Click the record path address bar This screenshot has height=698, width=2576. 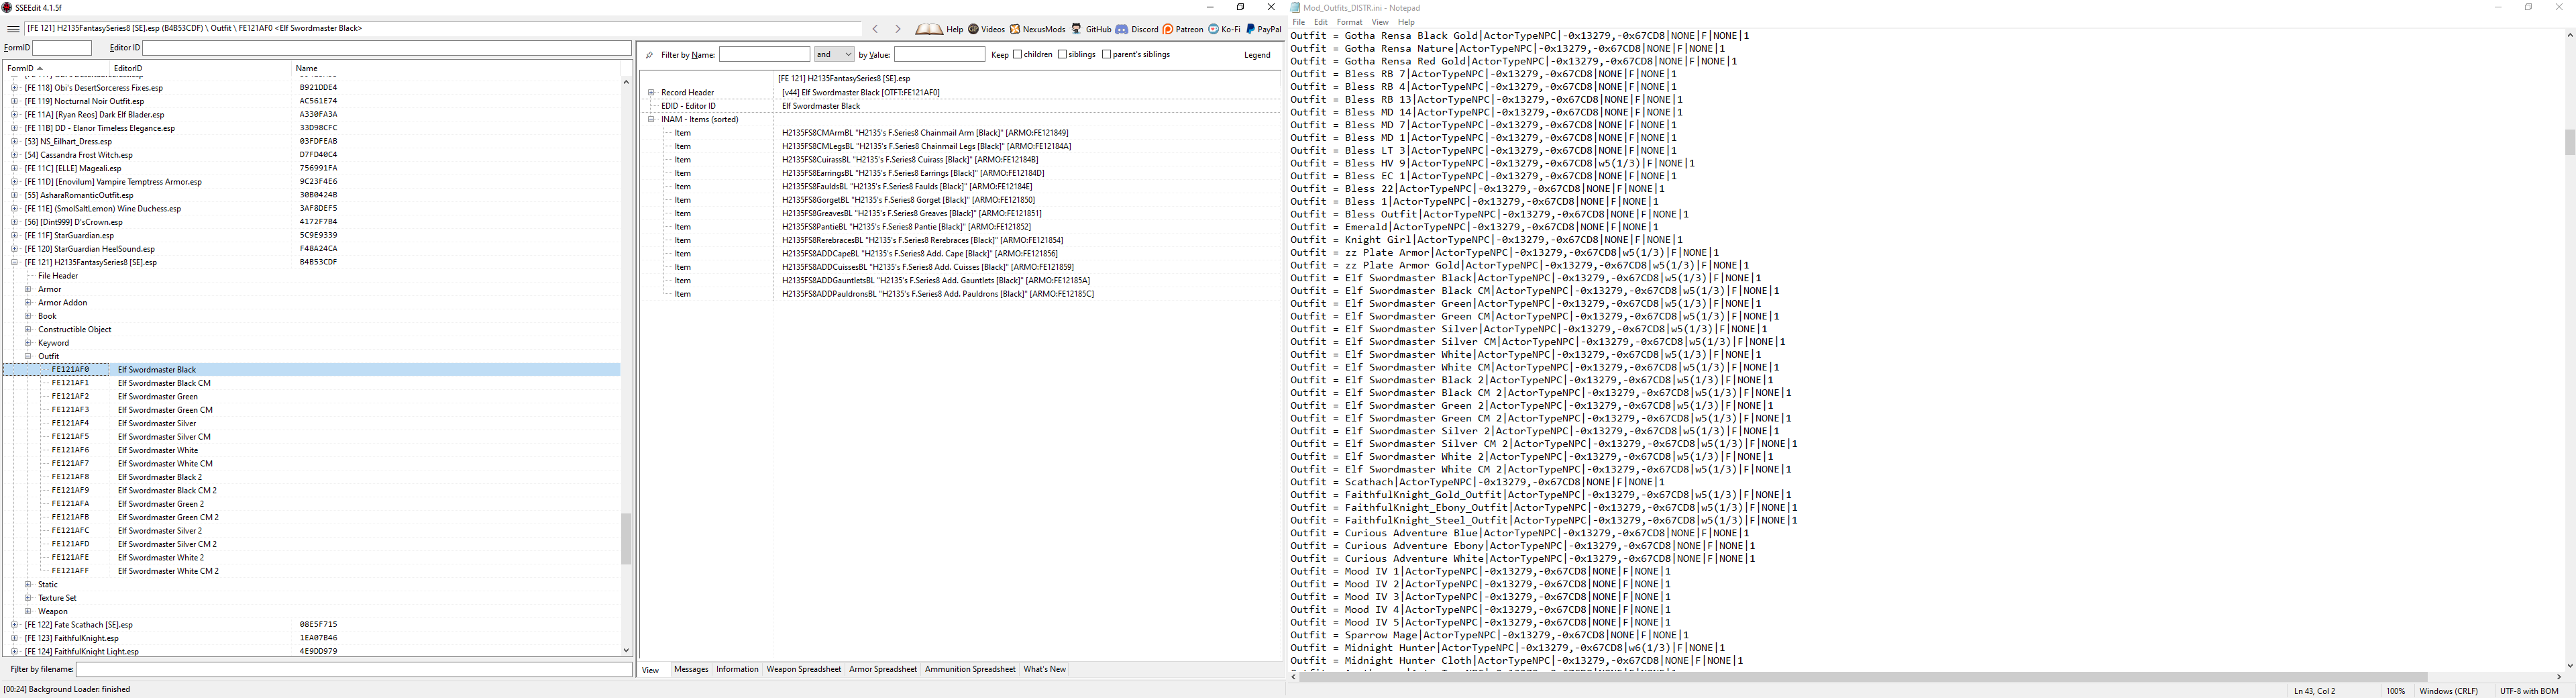click(443, 29)
